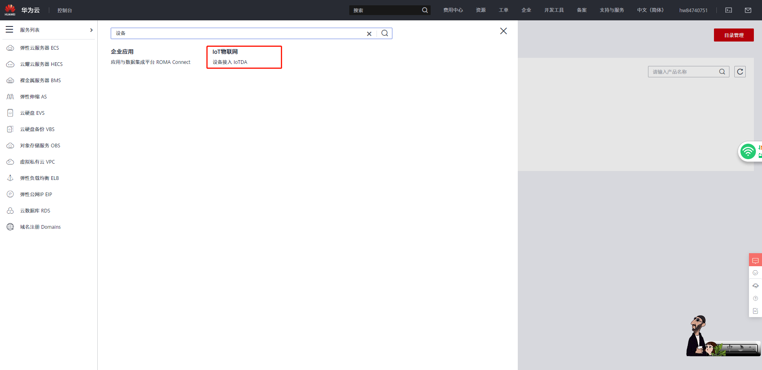Click the IoT物联网 category heading
Viewport: 762px width, 370px height.
click(225, 52)
